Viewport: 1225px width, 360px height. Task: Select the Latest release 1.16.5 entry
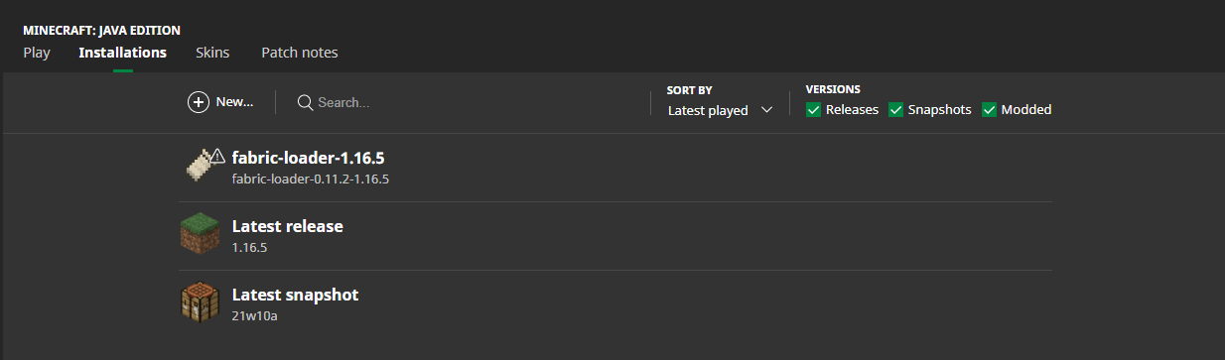click(x=614, y=236)
